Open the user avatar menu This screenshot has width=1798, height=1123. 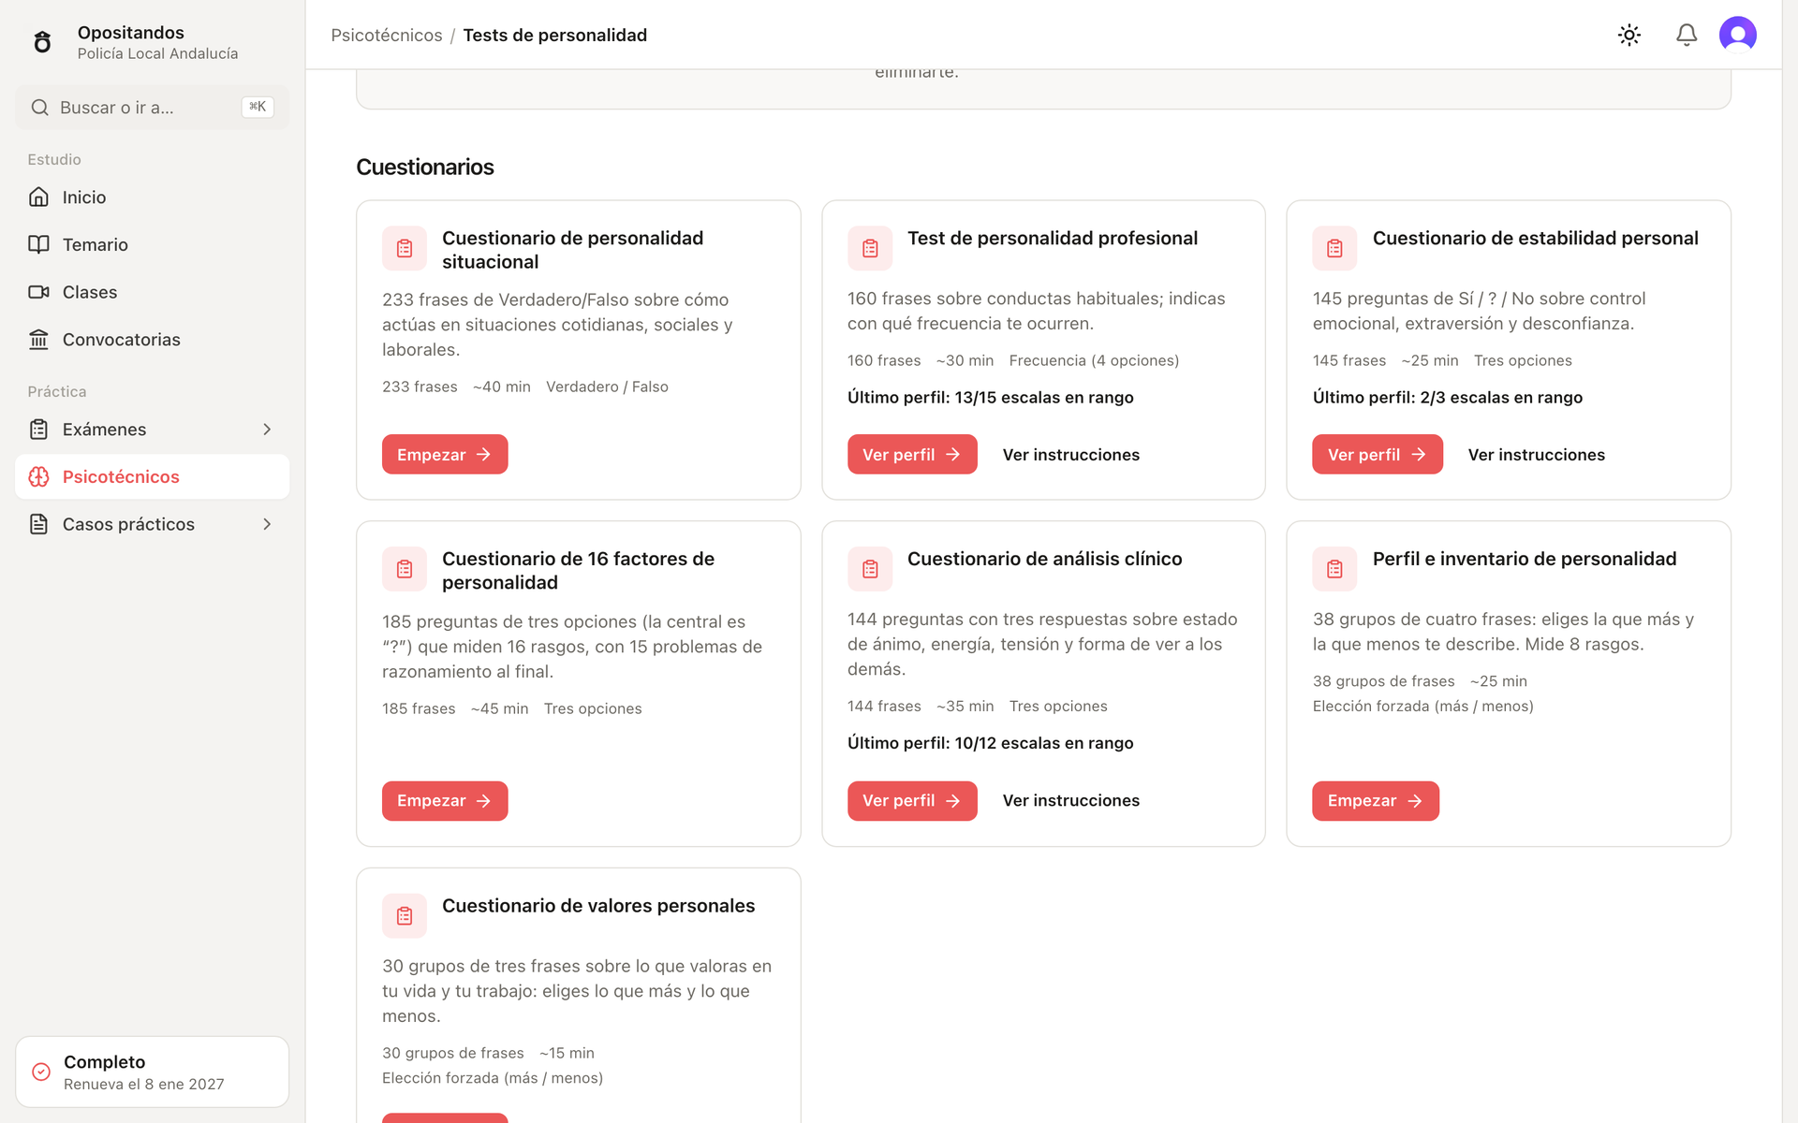[1738, 35]
